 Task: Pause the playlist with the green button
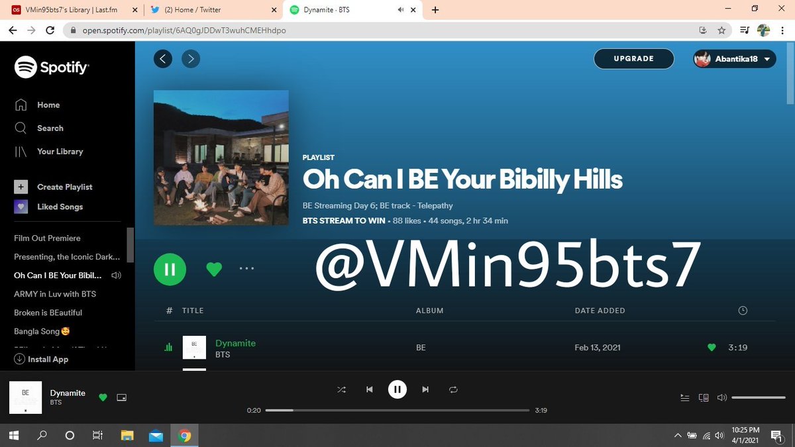coord(170,269)
